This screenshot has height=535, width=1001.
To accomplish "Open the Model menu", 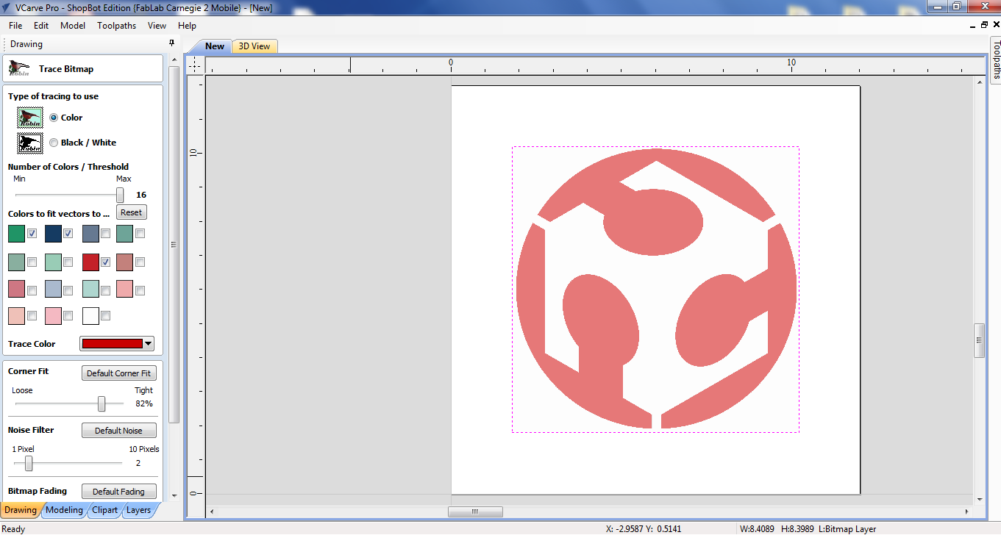I will pyautogui.click(x=73, y=25).
